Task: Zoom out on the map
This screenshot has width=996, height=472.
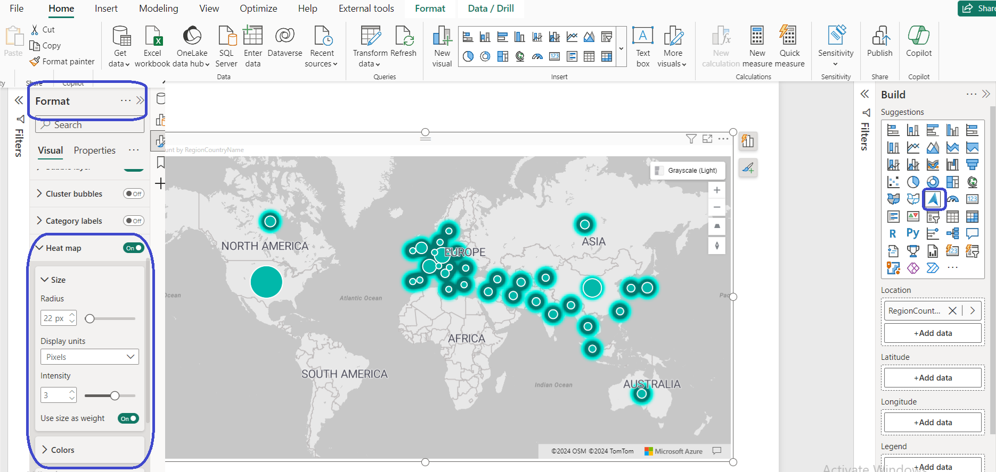Action: point(717,207)
